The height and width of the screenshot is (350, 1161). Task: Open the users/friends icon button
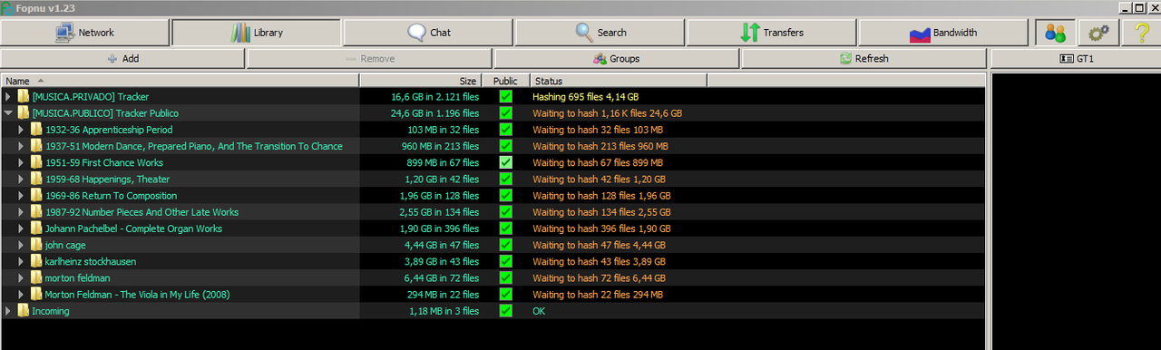[1055, 33]
